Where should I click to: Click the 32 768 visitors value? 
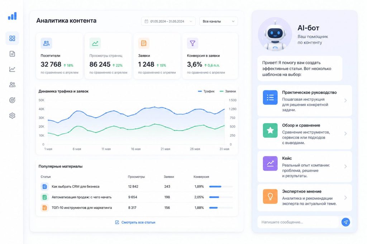[x=51, y=64]
